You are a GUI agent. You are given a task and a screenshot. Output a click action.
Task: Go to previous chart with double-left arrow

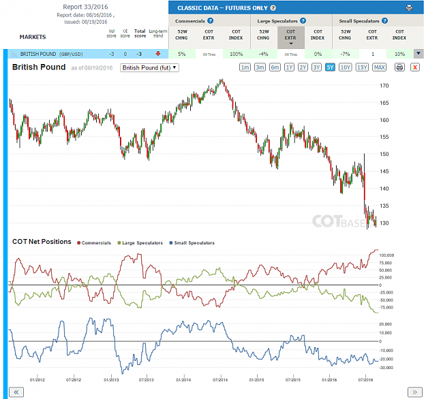click(16, 392)
